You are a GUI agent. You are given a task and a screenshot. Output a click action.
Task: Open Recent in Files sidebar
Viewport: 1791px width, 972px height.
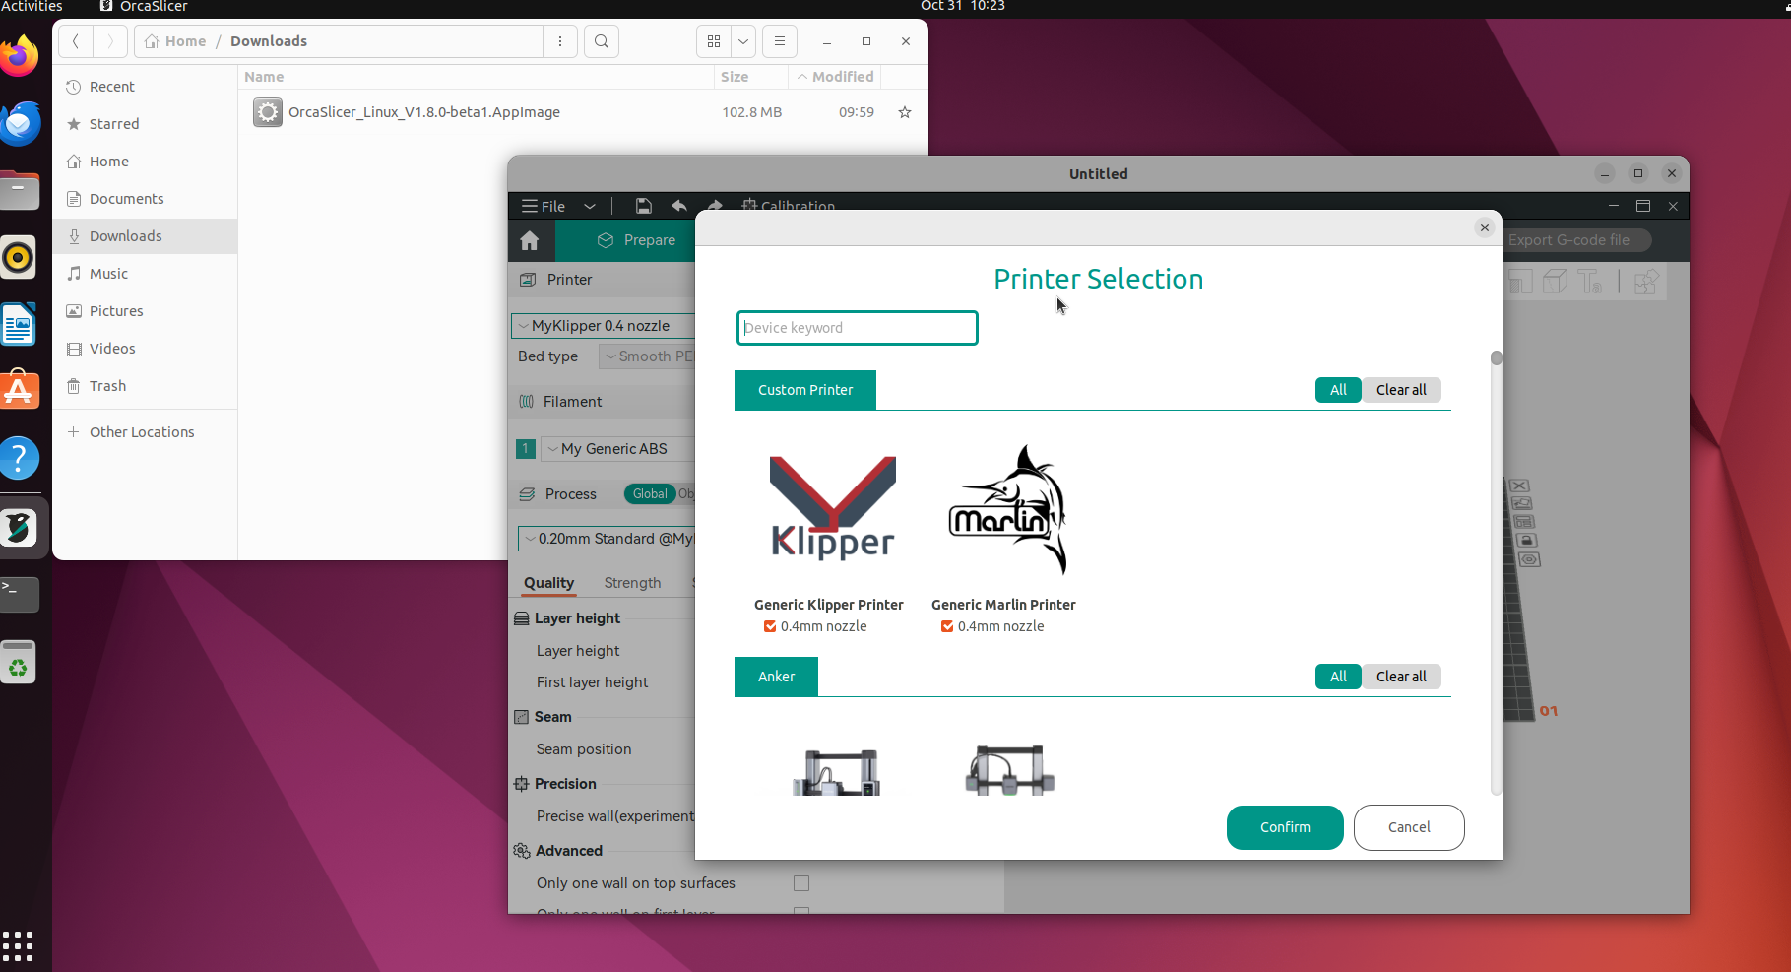click(145, 87)
